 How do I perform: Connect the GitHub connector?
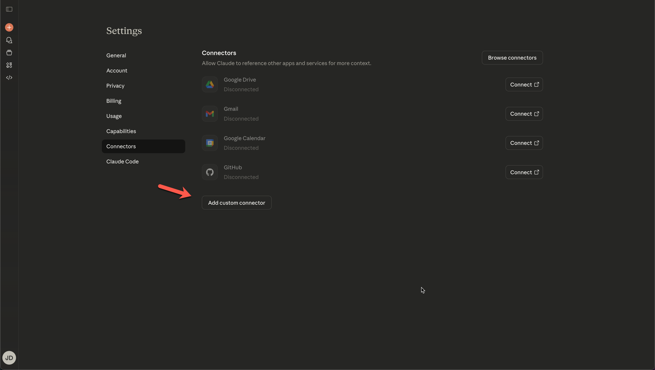tap(524, 172)
